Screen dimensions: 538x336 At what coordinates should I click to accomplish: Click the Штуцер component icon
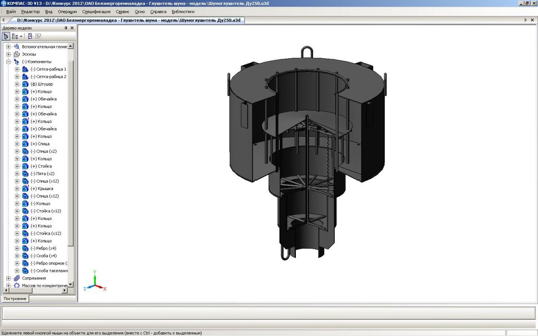point(25,84)
